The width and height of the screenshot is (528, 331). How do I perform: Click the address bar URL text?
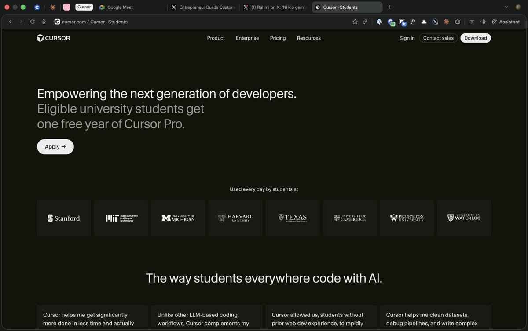(95, 22)
